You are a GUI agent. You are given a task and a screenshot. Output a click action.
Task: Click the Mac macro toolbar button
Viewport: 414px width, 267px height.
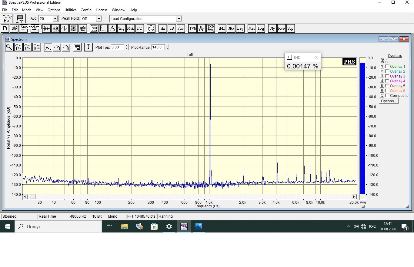(252, 28)
